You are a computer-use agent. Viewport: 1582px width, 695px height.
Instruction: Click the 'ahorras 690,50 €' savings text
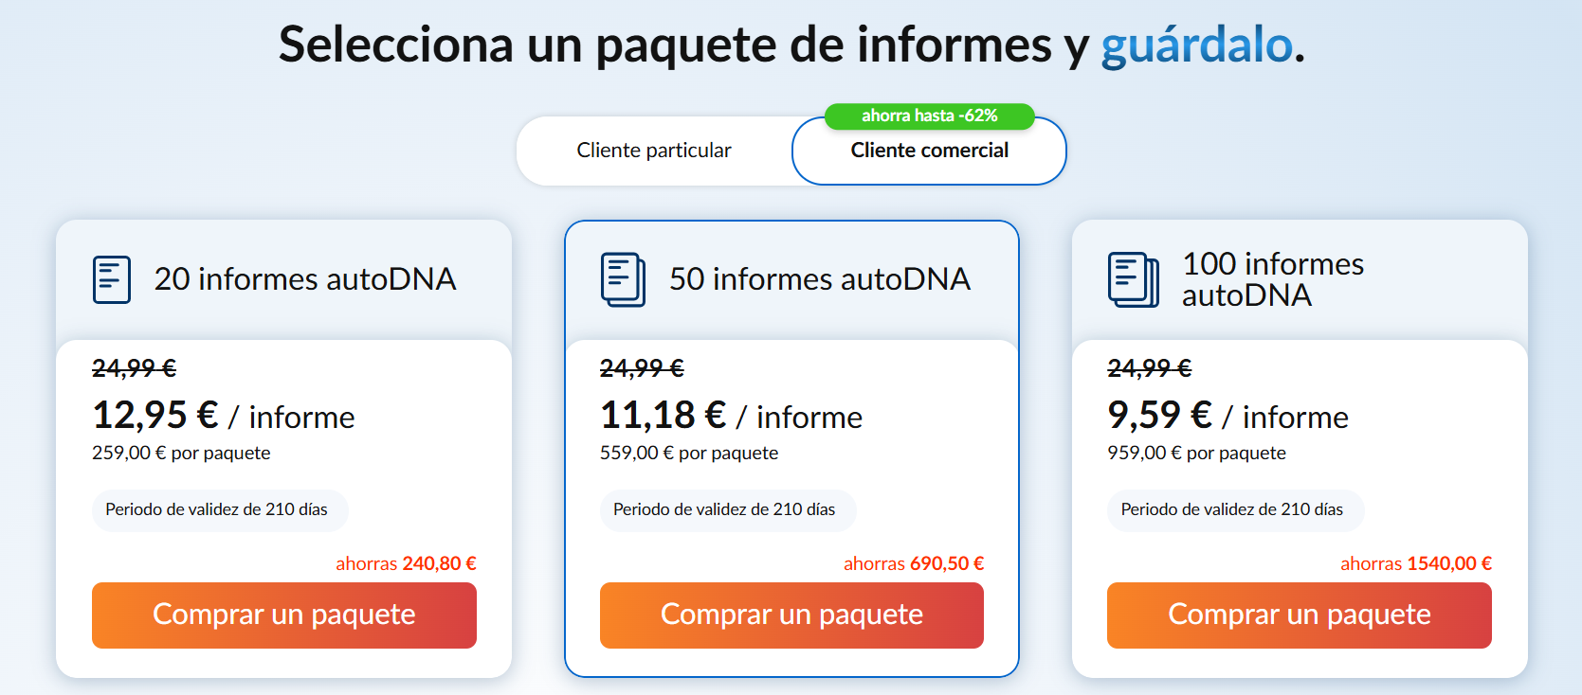coord(914,562)
